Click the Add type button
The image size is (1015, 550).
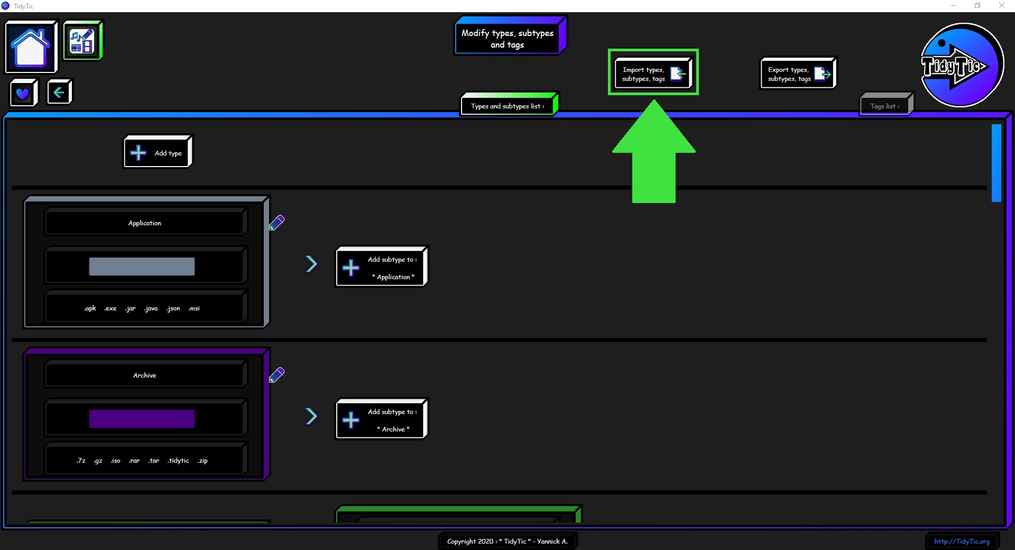[x=158, y=153]
